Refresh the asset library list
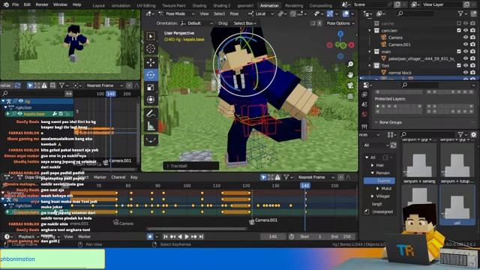The height and width of the screenshot is (270, 480). coord(393,145)
